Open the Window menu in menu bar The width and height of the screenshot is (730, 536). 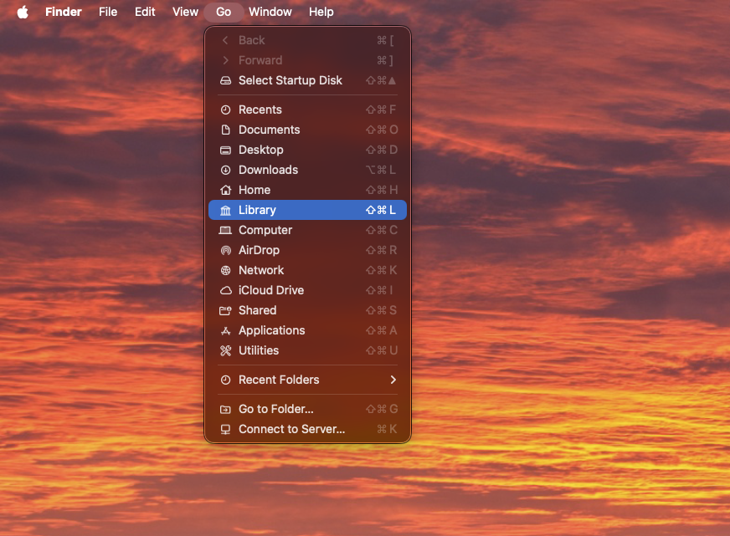click(x=270, y=12)
